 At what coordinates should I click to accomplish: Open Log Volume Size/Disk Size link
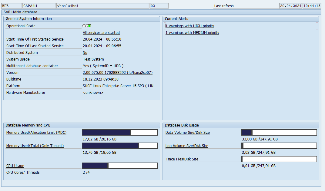point(187,146)
